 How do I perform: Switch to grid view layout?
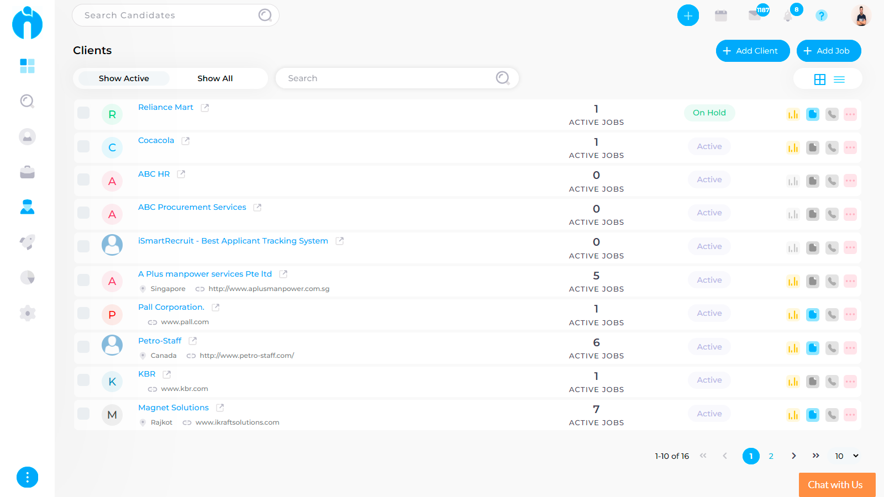click(x=820, y=80)
